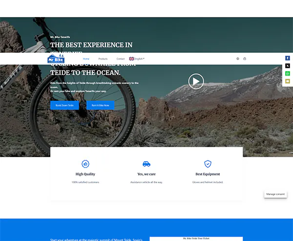Click the Mr. Bike Teide Tour Ticket card
293x241 pixels.
click(196, 239)
